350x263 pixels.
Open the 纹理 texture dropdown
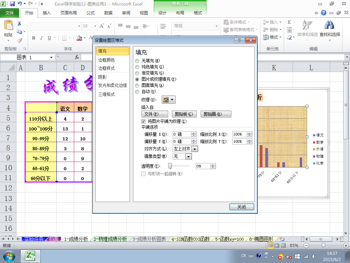(169, 100)
